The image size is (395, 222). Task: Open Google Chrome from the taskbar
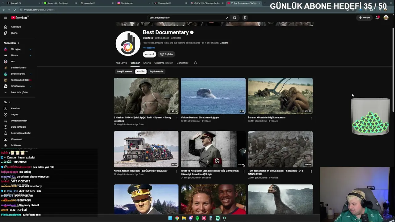click(177, 218)
